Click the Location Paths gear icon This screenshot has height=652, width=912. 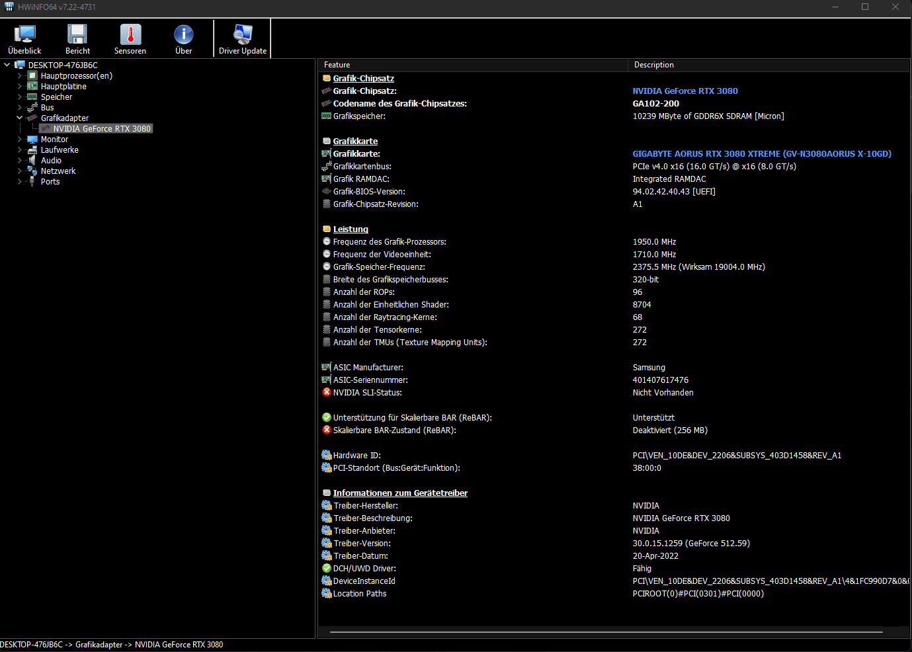[327, 593]
